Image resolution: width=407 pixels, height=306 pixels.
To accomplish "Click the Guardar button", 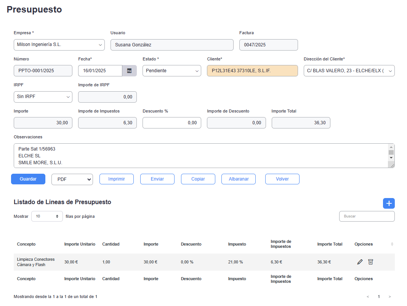I will [x=28, y=179].
